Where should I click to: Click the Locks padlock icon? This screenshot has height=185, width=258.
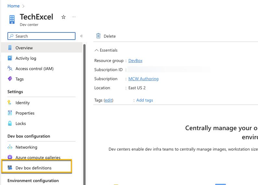click(10, 123)
